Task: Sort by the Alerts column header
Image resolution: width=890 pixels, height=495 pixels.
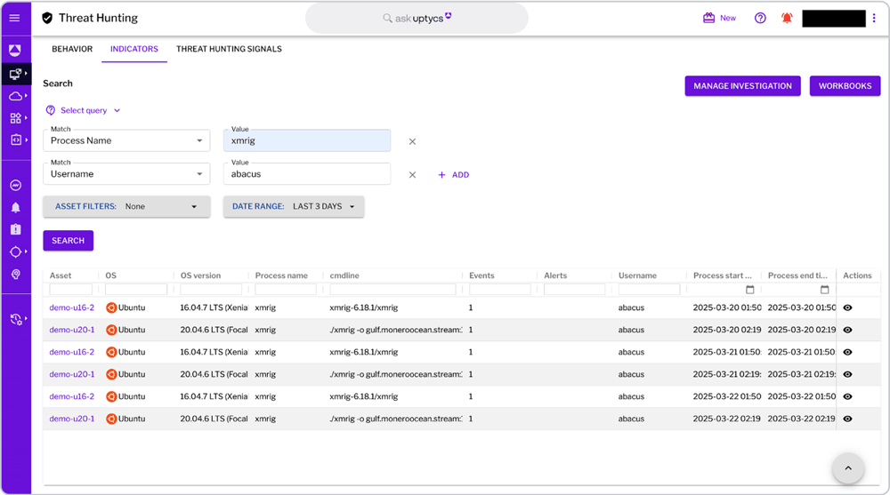Action: click(555, 275)
